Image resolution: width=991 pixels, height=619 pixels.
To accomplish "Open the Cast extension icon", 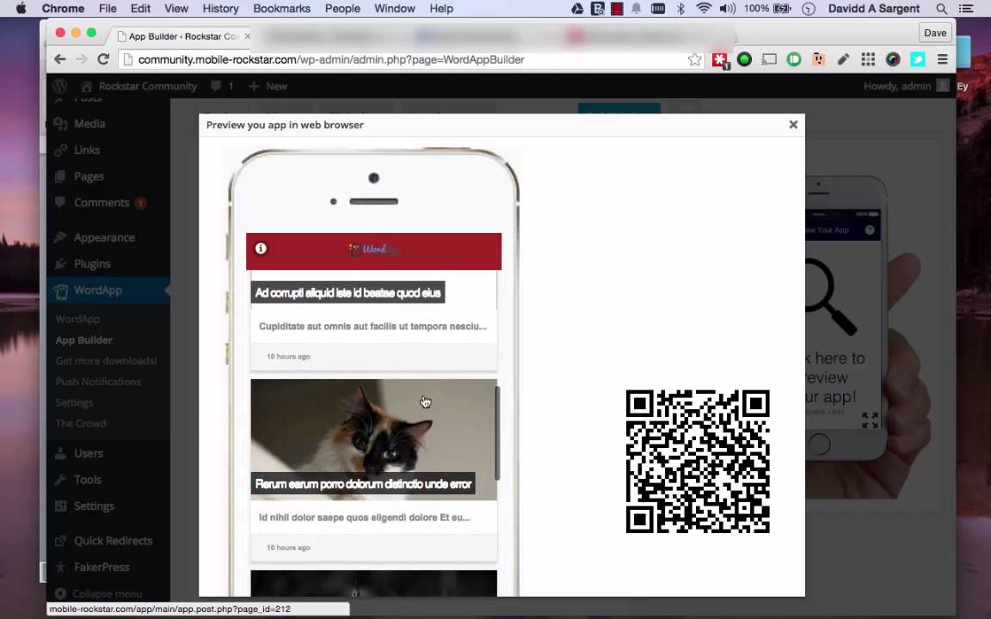I will (769, 59).
